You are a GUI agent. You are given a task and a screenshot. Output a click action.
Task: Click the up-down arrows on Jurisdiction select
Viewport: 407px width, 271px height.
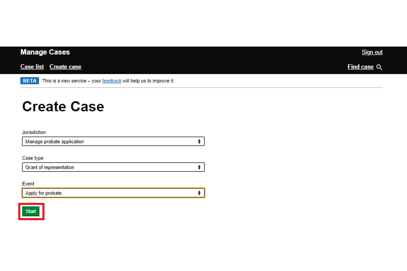pos(199,141)
